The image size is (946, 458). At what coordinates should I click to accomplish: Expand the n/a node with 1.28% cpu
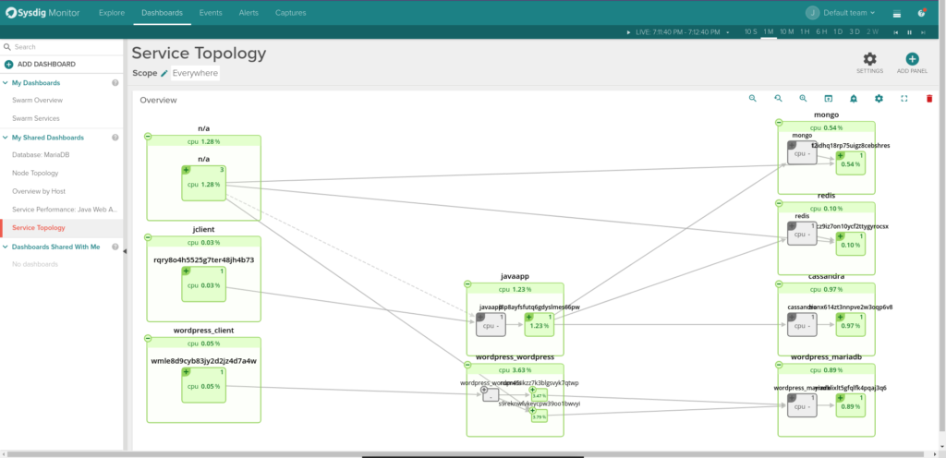pyautogui.click(x=187, y=171)
